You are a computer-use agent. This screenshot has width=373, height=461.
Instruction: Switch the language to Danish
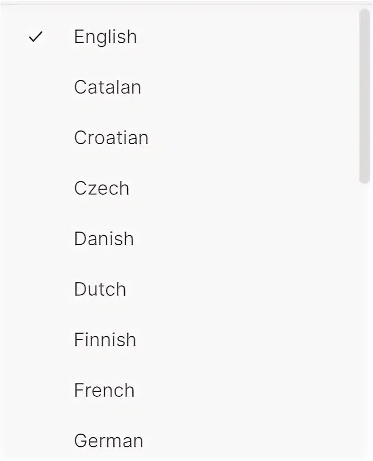click(103, 239)
